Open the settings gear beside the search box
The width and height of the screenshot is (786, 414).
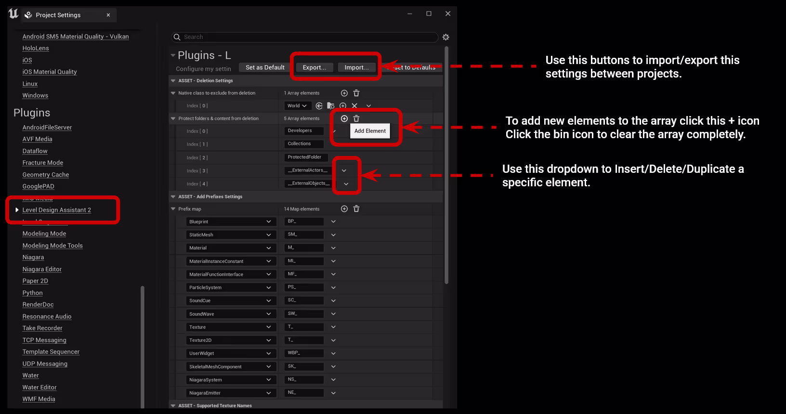[445, 37]
